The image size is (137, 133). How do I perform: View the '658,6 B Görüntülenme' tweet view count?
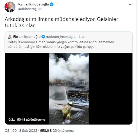point(57,131)
